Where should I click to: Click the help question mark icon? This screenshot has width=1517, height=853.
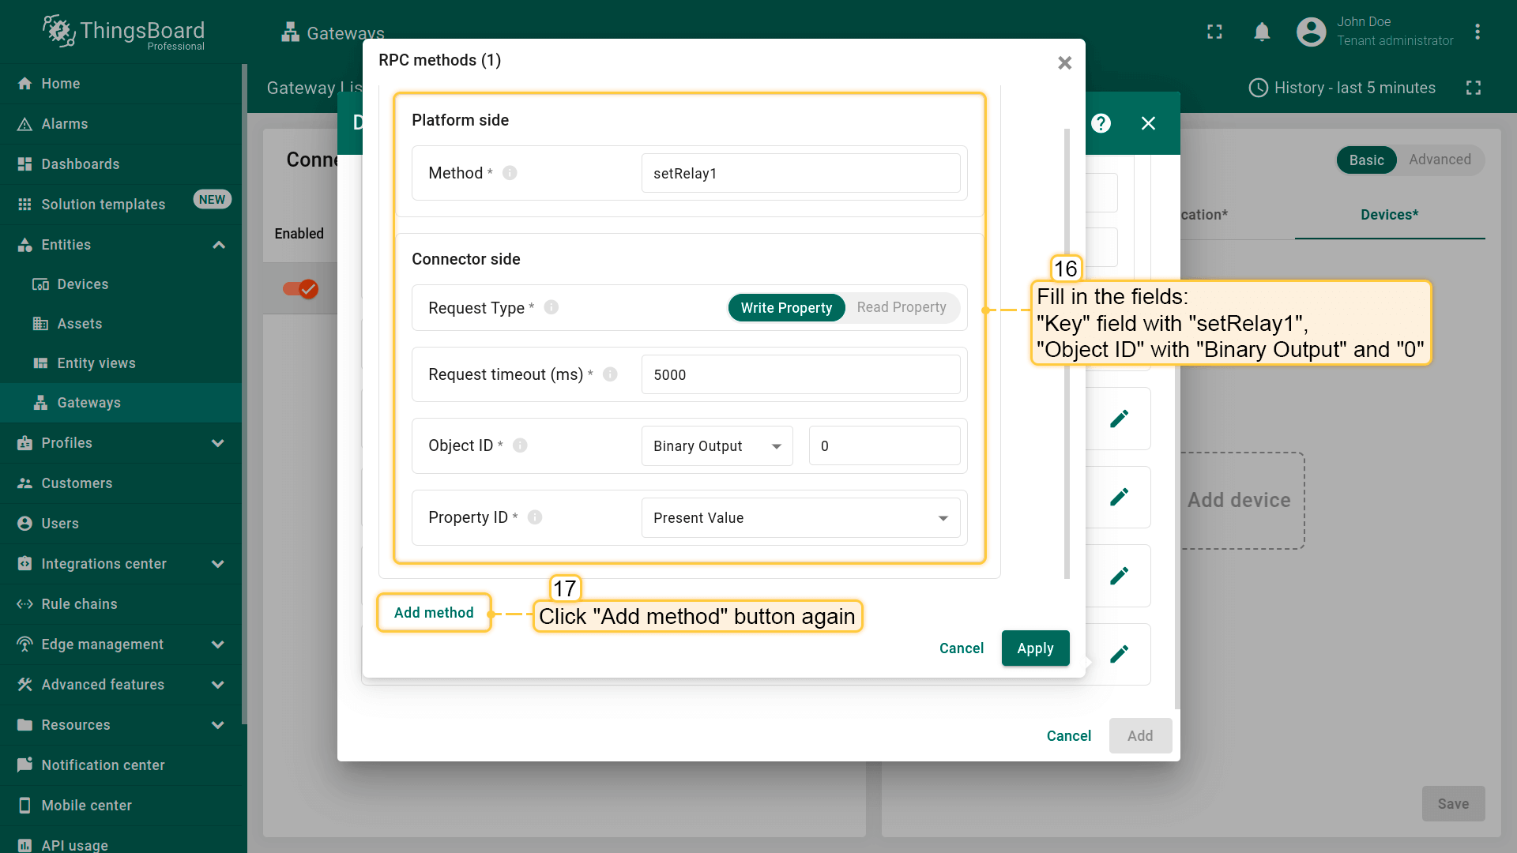click(x=1101, y=123)
